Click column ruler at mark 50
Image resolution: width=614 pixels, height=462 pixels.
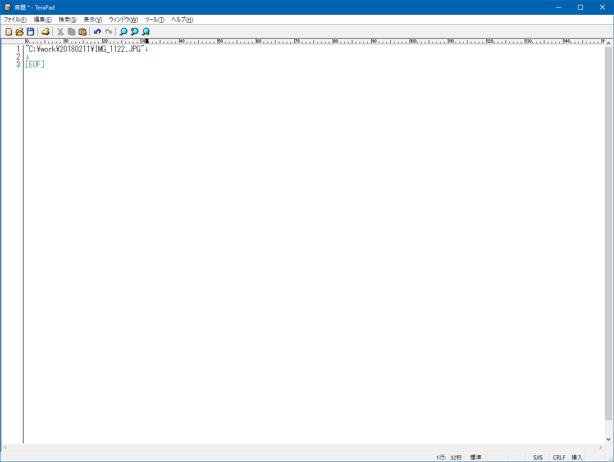coord(220,41)
